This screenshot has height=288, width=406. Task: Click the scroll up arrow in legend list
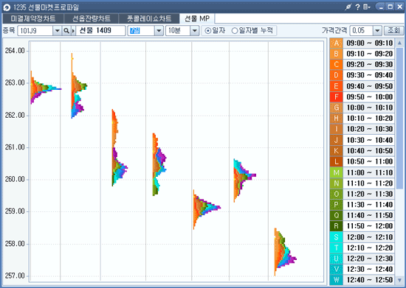[399, 43]
